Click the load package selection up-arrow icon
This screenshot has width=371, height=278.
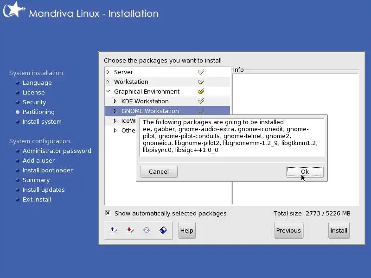point(113,230)
